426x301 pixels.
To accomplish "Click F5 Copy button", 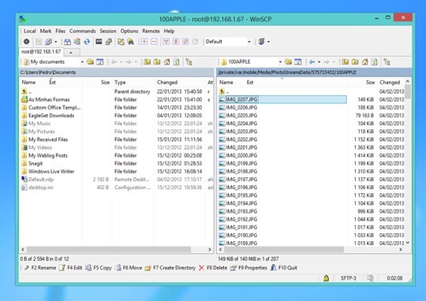I will coord(98,268).
